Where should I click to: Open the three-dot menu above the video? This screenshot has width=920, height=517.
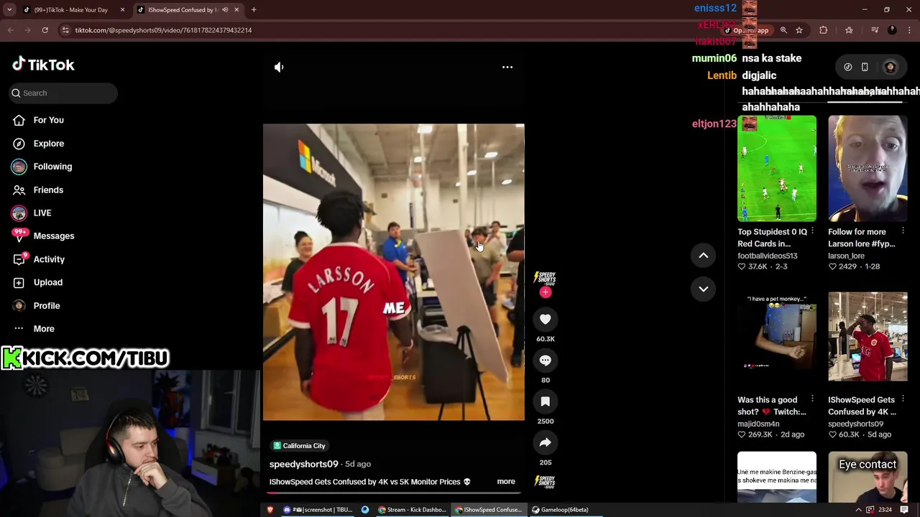point(507,67)
